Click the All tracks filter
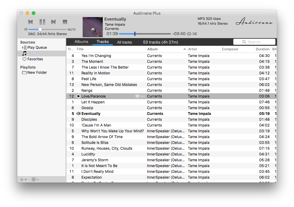The width and height of the screenshot is (294, 207). click(x=124, y=42)
